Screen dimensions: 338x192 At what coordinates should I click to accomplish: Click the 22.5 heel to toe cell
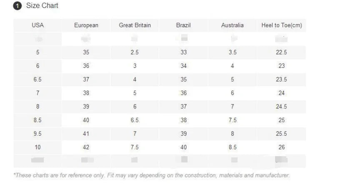coord(281,52)
